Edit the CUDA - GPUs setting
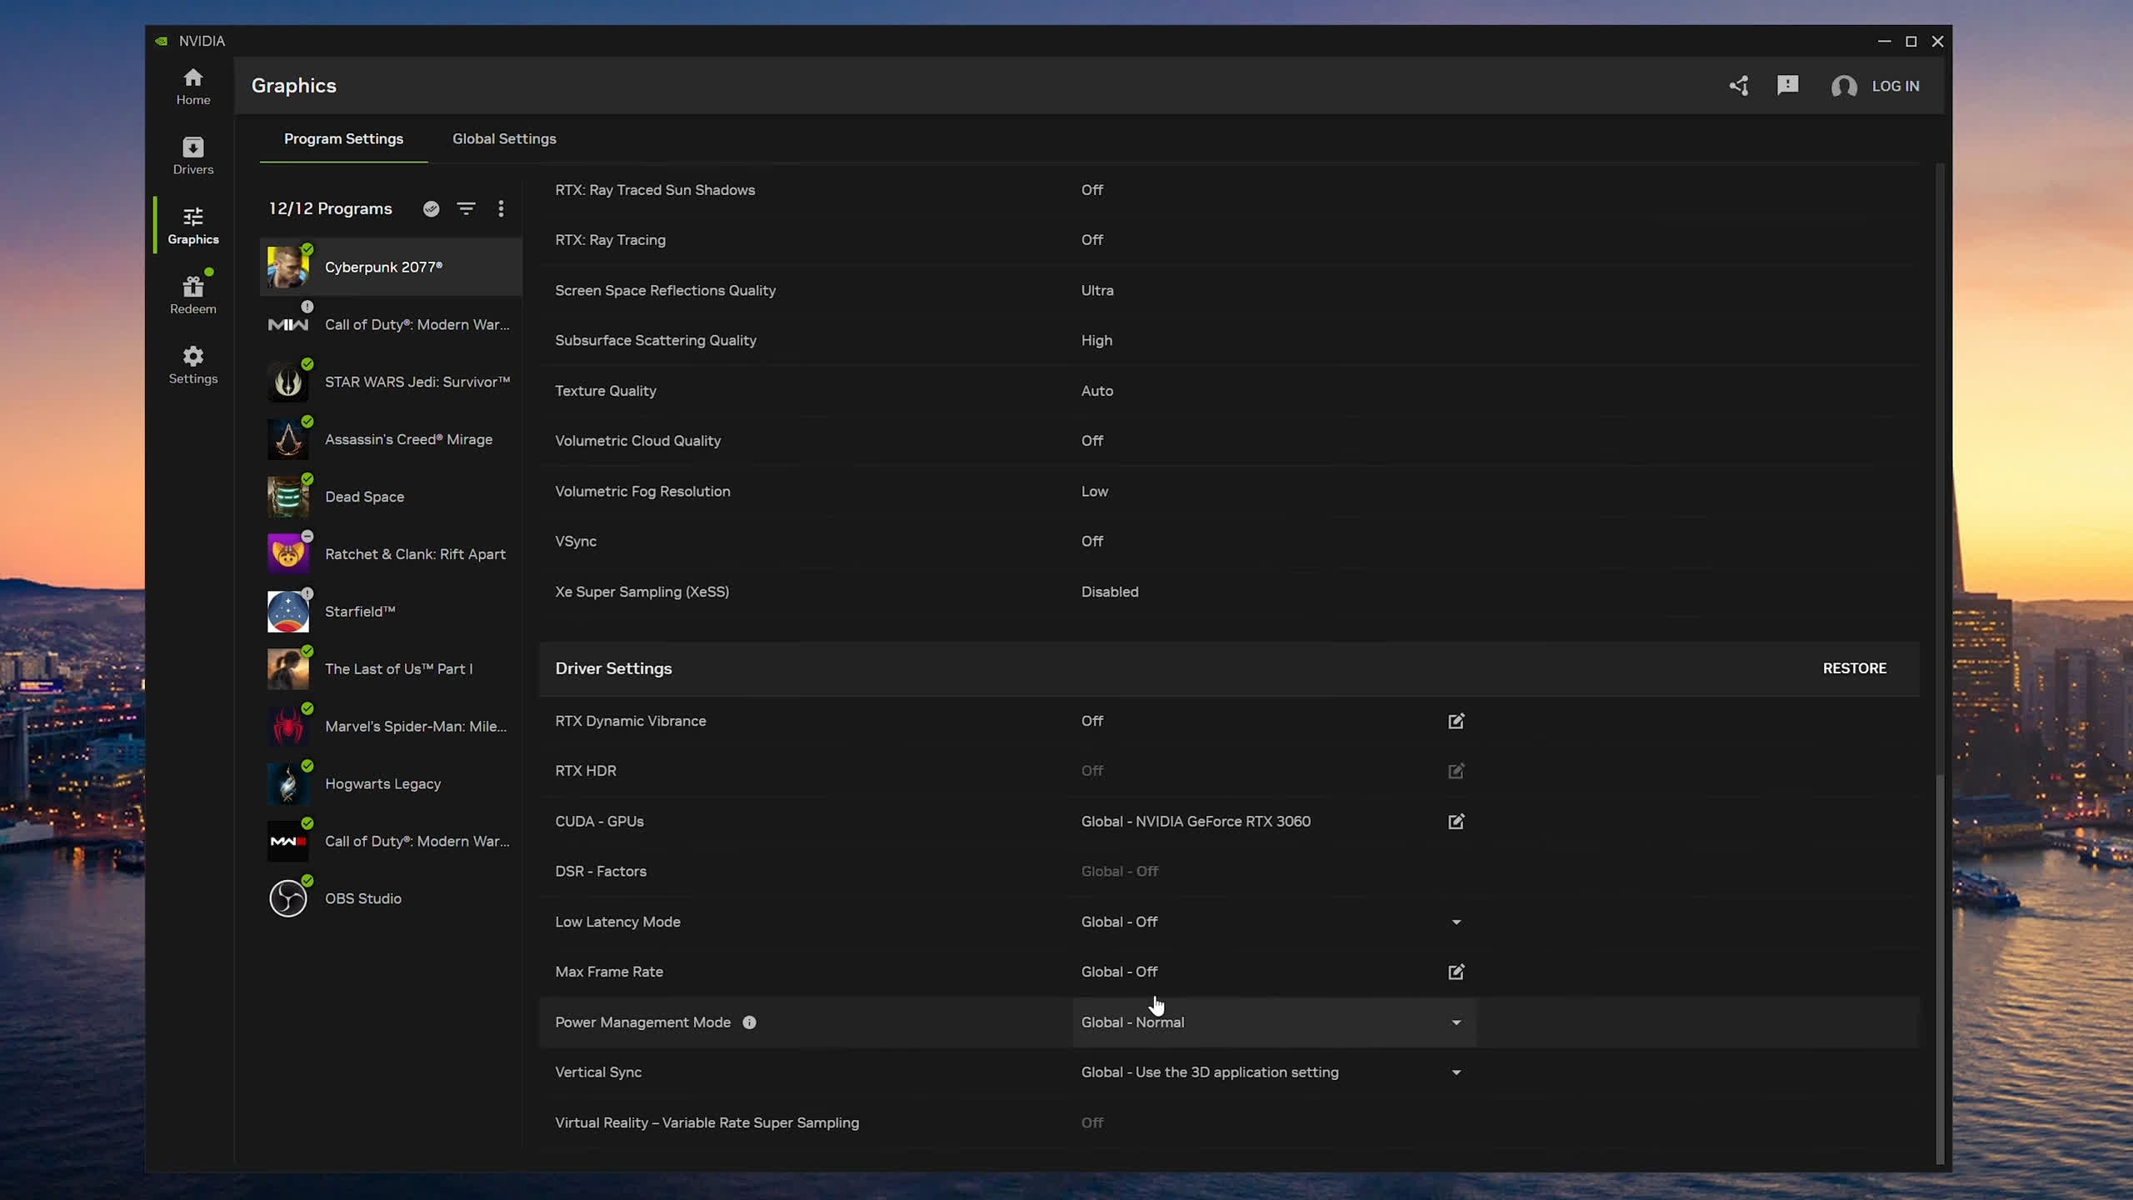The image size is (2133, 1200). click(x=1456, y=822)
